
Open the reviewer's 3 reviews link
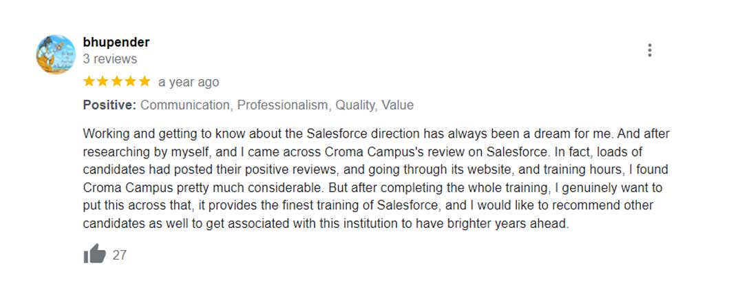coord(110,59)
